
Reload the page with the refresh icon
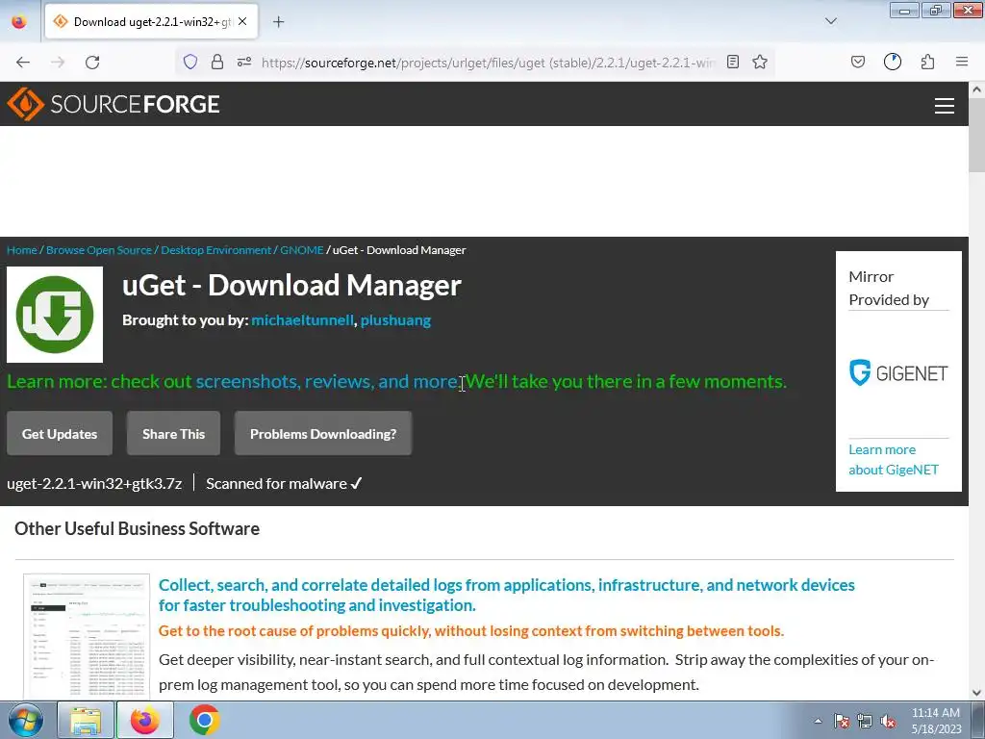click(92, 63)
